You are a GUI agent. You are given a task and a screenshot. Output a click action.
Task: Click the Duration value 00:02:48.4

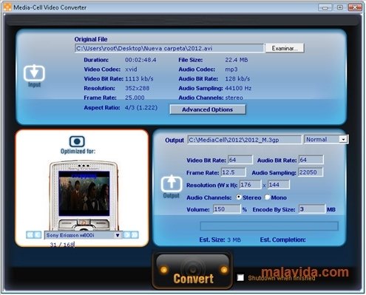coord(140,60)
